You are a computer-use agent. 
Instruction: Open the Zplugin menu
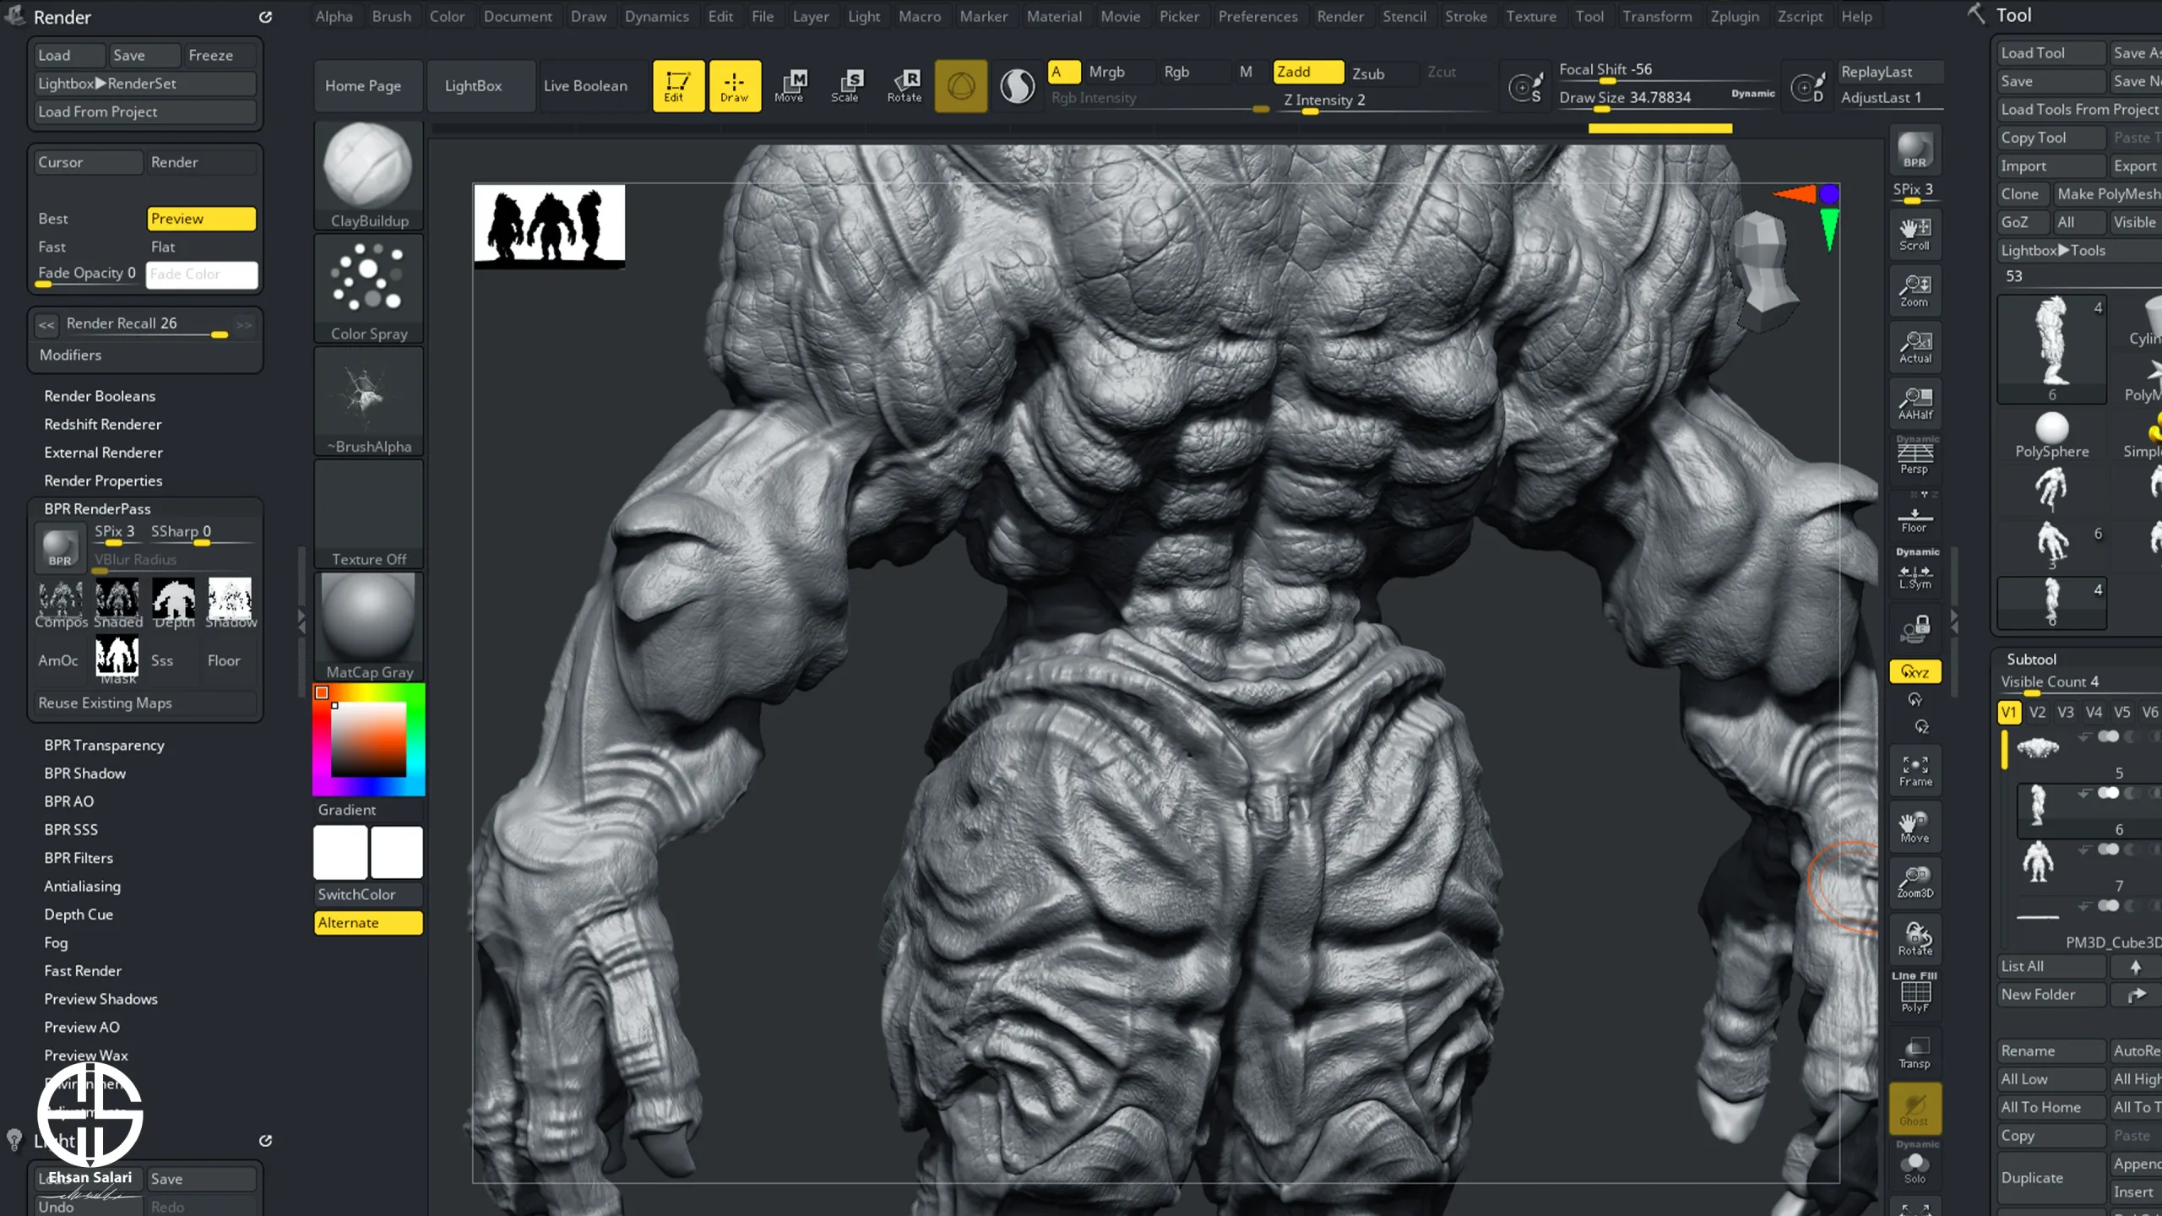point(1735,16)
